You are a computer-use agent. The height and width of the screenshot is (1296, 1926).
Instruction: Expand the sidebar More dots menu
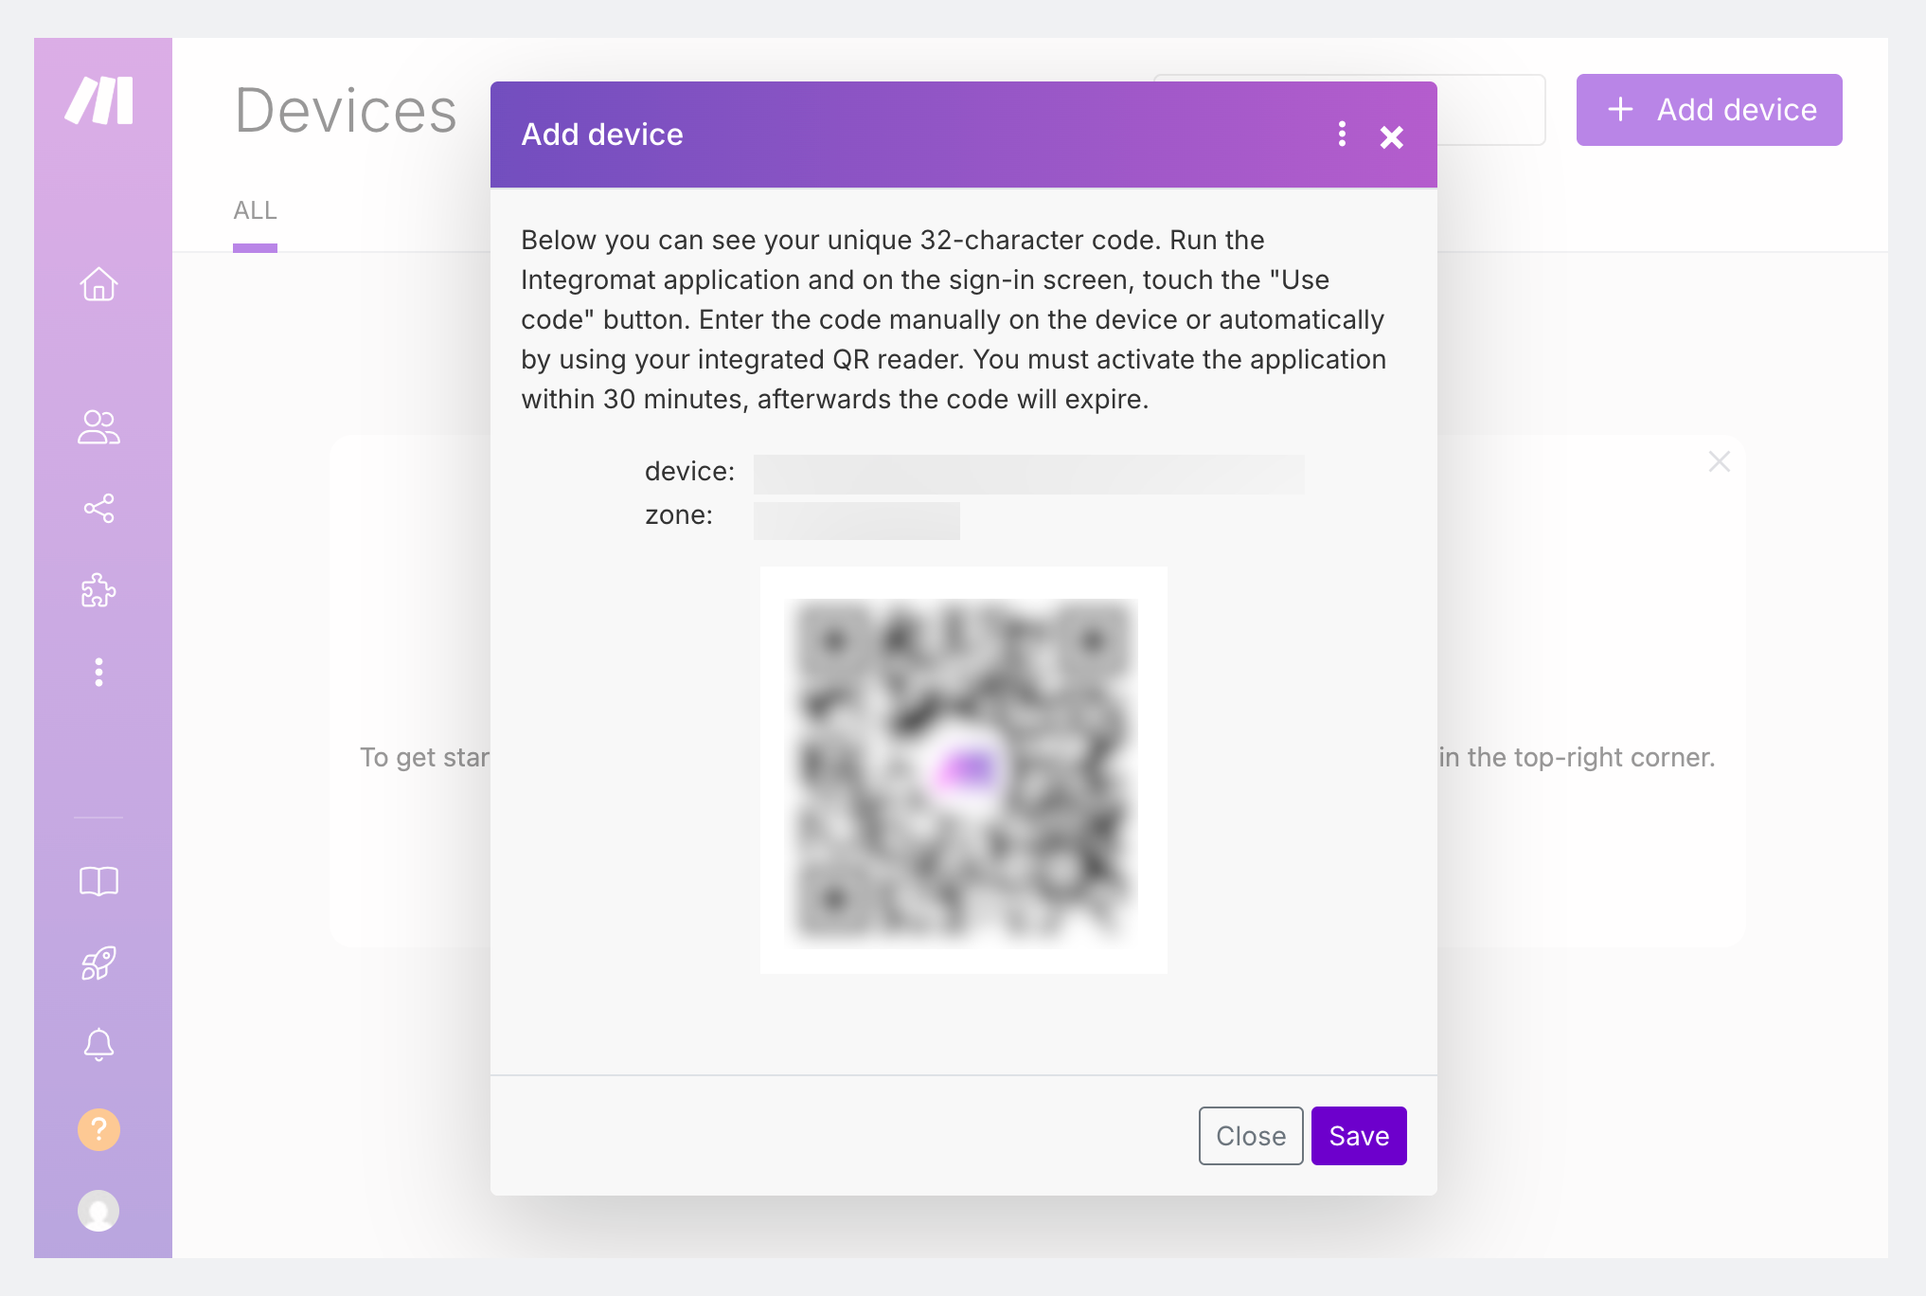[98, 673]
